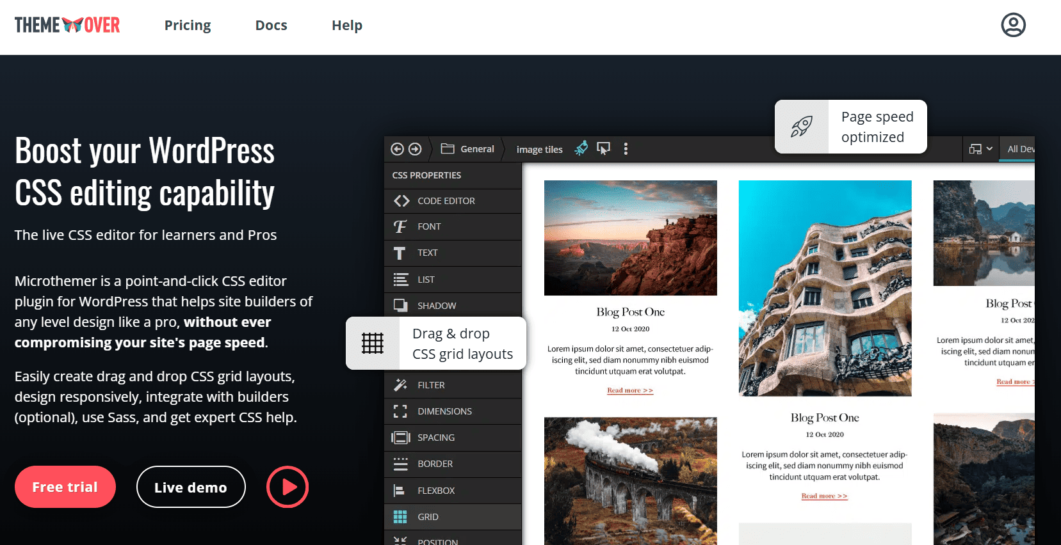
Task: Click the Shadow squares icon
Action: click(x=401, y=306)
